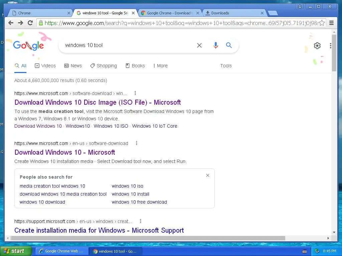
Task: Click the Google doodle logo
Action: (x=28, y=45)
